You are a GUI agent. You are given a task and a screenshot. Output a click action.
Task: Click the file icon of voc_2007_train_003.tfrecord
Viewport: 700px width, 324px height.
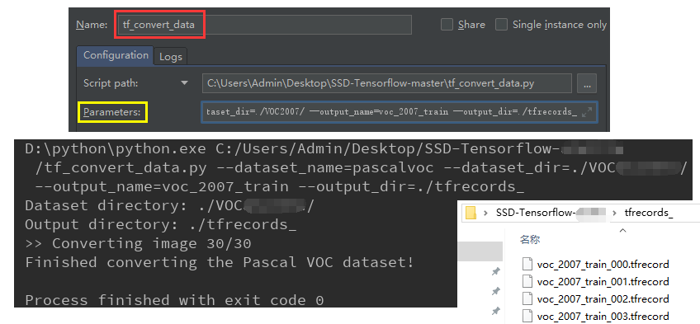(x=527, y=316)
